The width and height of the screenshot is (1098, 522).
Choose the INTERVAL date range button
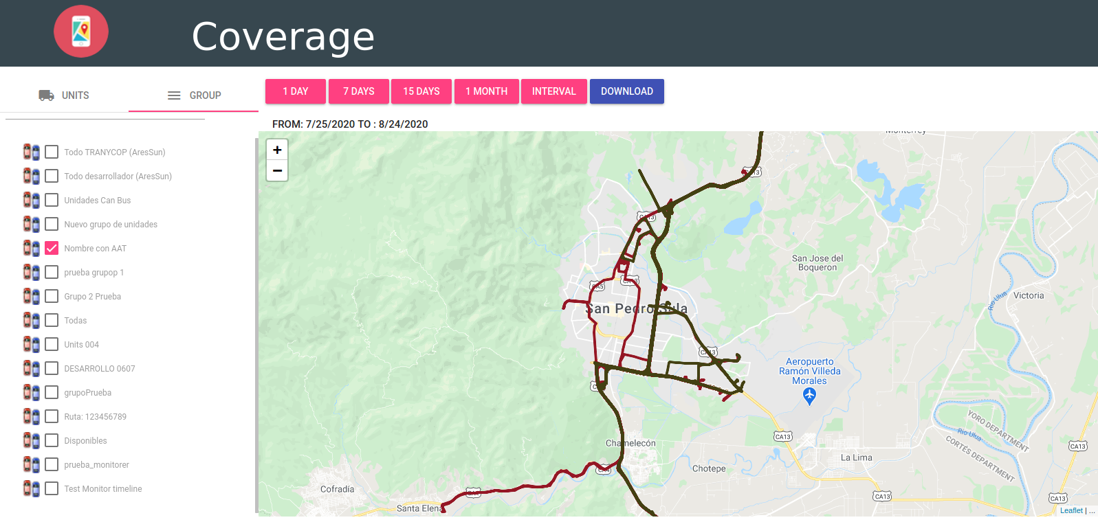554,91
